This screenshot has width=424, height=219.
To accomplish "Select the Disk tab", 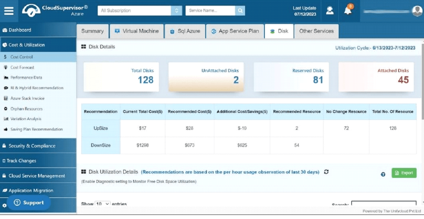I will click(x=279, y=31).
